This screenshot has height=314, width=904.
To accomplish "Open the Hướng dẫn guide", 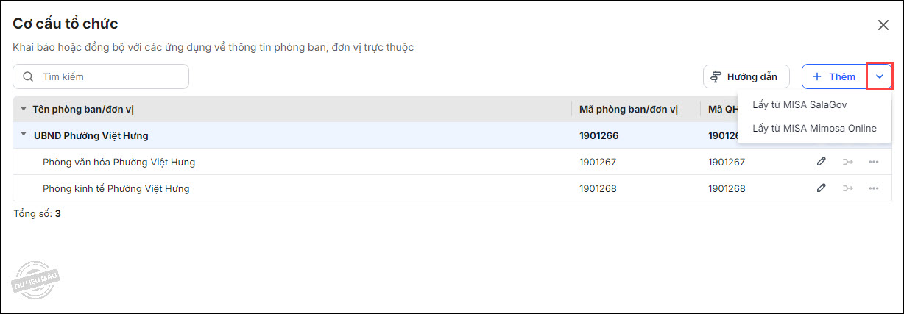I will [x=746, y=76].
